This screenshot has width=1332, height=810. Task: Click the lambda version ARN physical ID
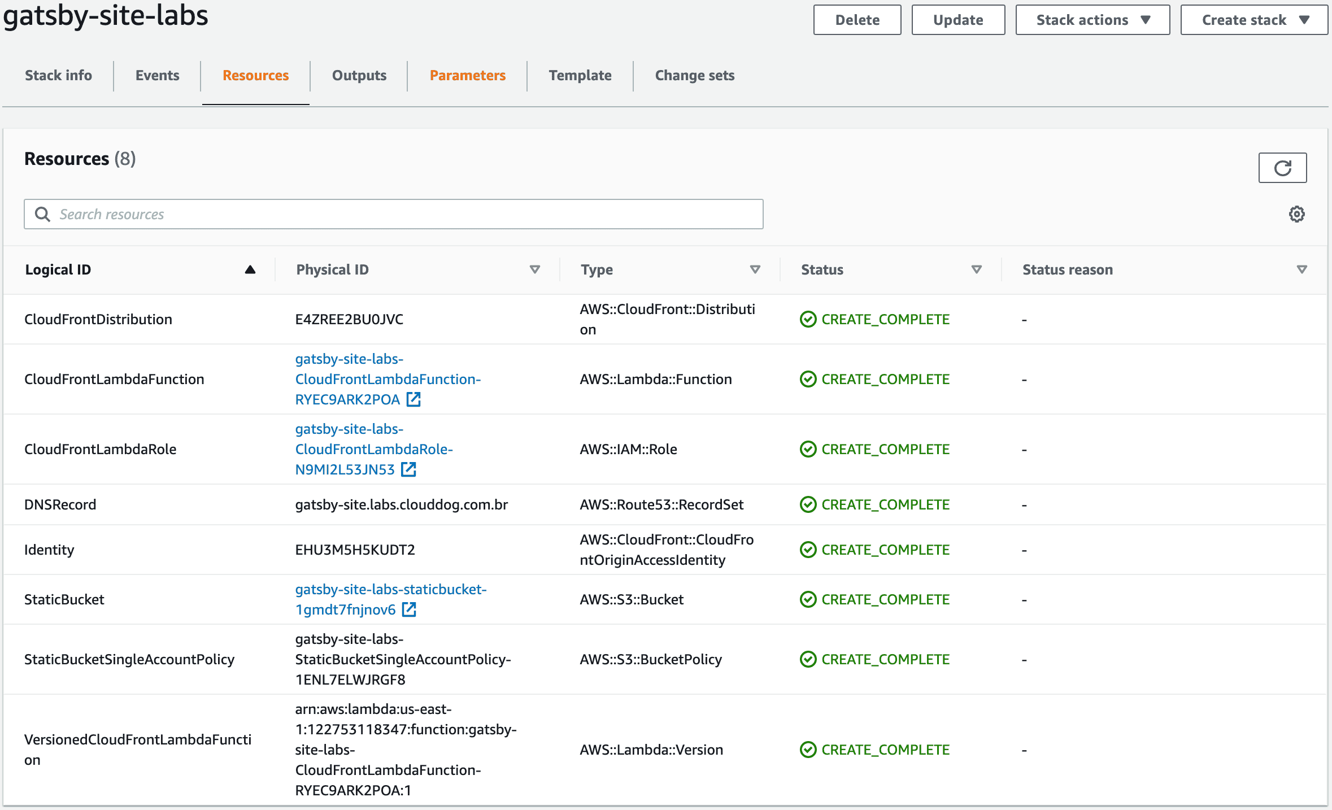click(x=406, y=750)
